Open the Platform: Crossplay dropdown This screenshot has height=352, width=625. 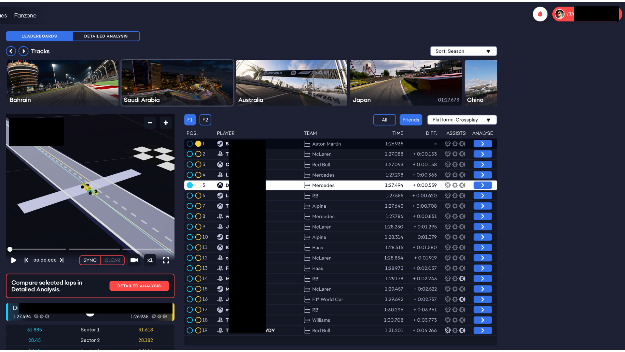462,120
